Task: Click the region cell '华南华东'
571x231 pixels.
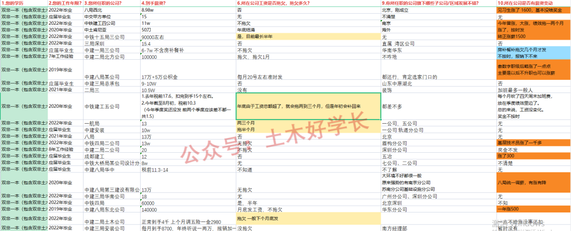Action: [x=438, y=50]
